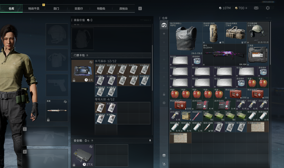Click the 长弓溪谷: 12/12 label

pos(106,61)
